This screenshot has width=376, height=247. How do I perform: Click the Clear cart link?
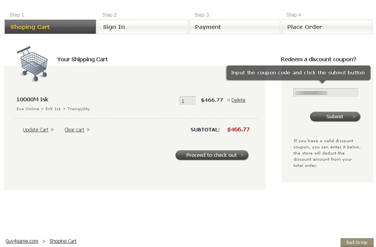[74, 130]
